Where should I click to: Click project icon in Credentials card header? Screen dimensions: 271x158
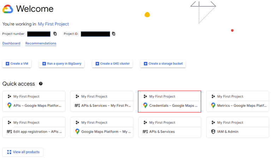[145, 96]
